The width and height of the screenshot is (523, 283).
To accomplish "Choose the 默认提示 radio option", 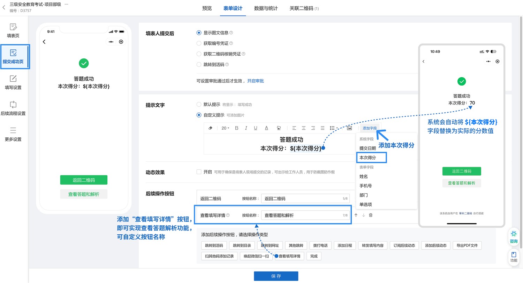I will click(x=199, y=104).
